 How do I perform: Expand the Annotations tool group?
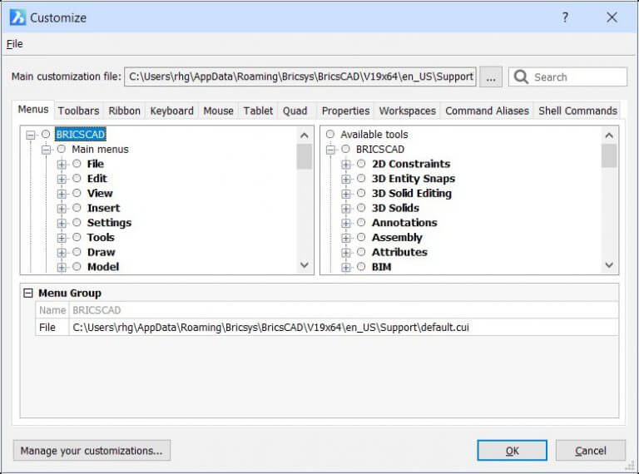coord(346,223)
